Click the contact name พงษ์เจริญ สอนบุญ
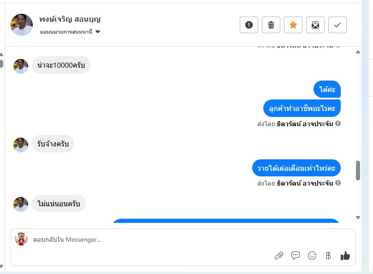Screen dimensions: 373x274 coord(70,19)
